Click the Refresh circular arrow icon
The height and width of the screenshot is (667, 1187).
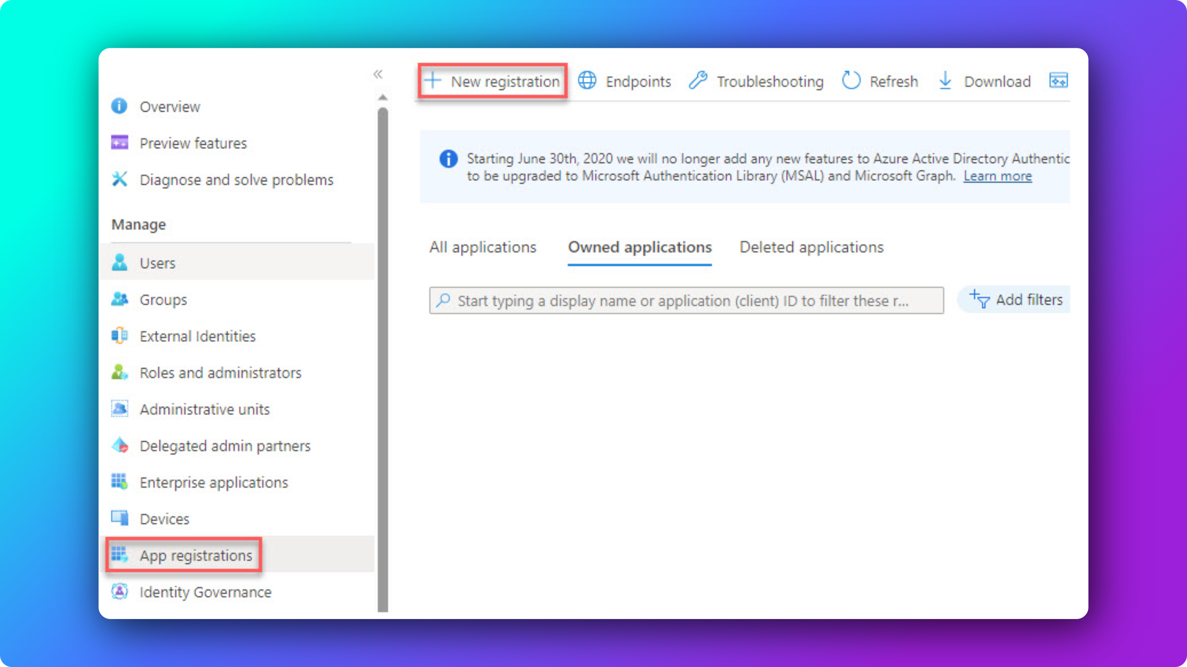tap(851, 80)
